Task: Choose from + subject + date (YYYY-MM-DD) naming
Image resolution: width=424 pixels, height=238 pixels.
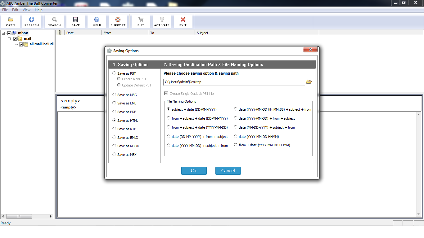Action: pyautogui.click(x=197, y=127)
